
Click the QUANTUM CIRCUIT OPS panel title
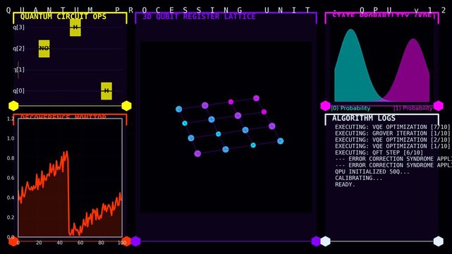coord(63,16)
